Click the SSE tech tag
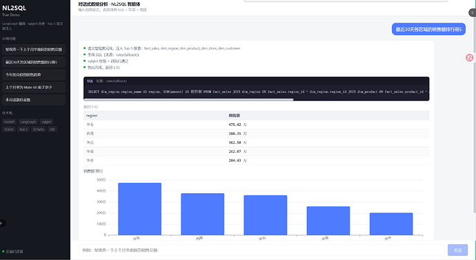Image resolution: width=476 pixels, height=260 pixels. (x=52, y=129)
